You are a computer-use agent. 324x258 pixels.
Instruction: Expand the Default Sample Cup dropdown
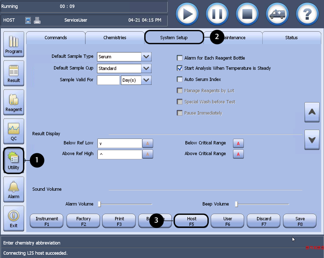coord(146,69)
